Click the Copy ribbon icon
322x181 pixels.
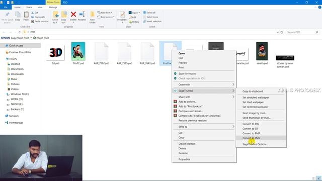pyautogui.click(x=18, y=15)
